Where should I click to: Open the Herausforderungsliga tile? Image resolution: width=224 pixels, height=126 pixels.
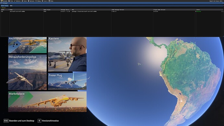(x=27, y=72)
